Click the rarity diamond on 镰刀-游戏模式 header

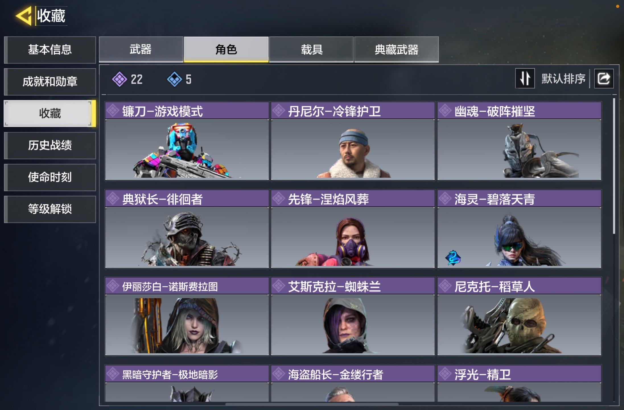[x=113, y=111]
